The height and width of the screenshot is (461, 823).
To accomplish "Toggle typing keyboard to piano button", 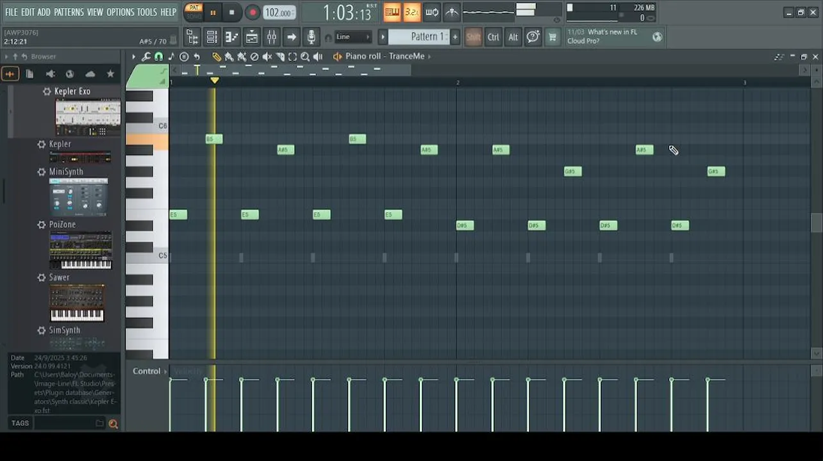I will [392, 12].
